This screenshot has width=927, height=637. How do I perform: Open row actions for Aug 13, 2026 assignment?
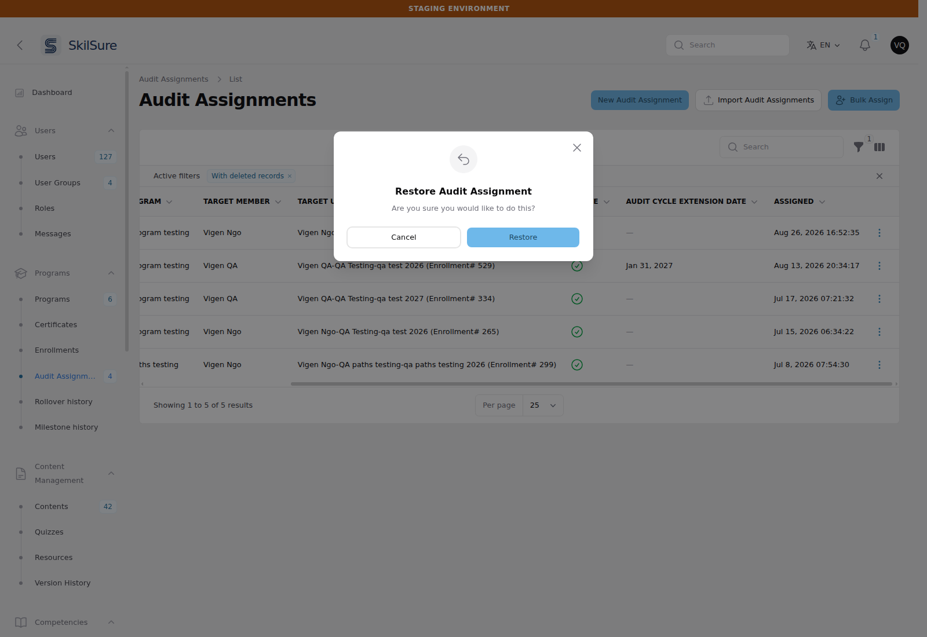[879, 266]
